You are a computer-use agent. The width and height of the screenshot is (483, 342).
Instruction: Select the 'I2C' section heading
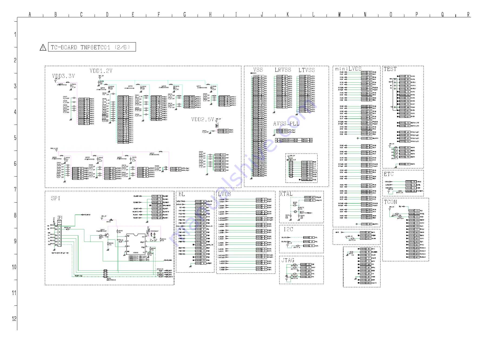(288, 229)
